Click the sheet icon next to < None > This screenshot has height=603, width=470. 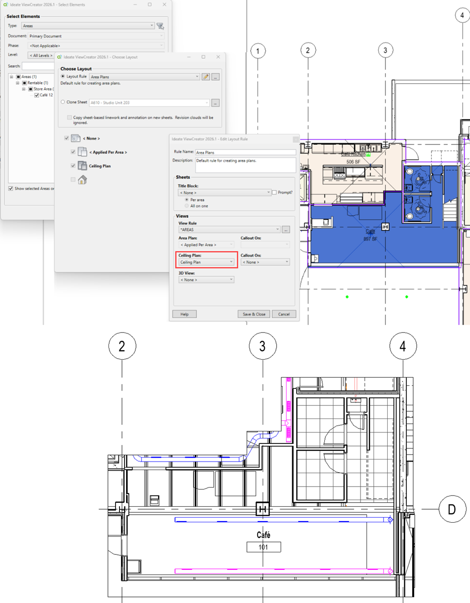point(76,138)
